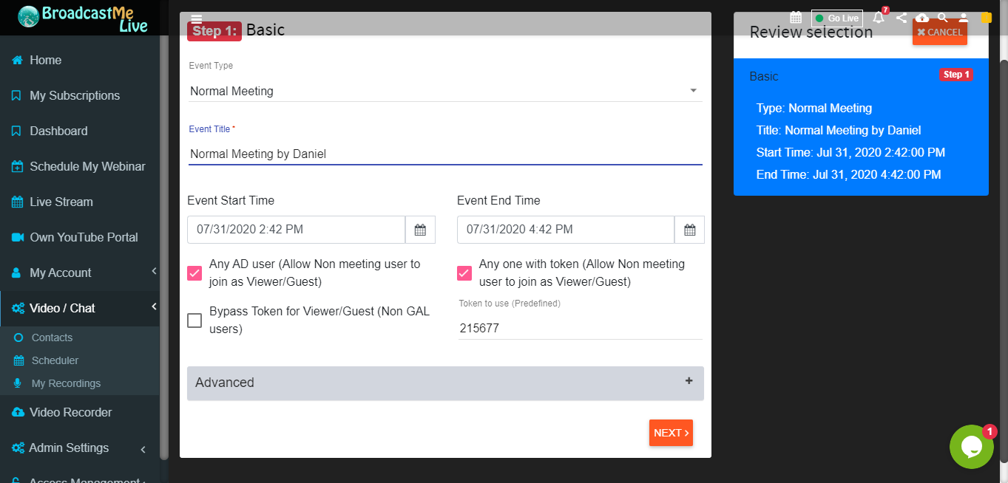Click "Title: Normal Meeting by Daniel" review text
This screenshot has height=483, width=1008.
click(839, 130)
